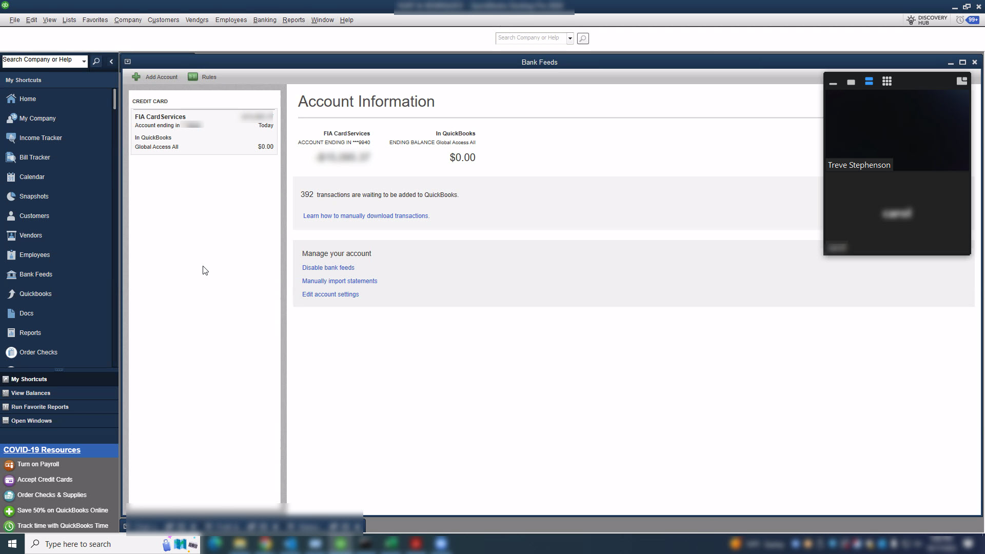The height and width of the screenshot is (554, 985).
Task: Collapse the left shortcuts sidebar arrow
Action: tap(111, 62)
